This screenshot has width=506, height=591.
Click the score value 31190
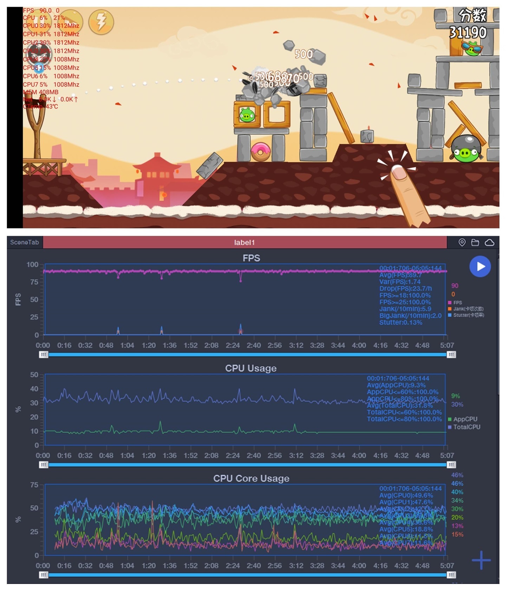click(x=468, y=33)
